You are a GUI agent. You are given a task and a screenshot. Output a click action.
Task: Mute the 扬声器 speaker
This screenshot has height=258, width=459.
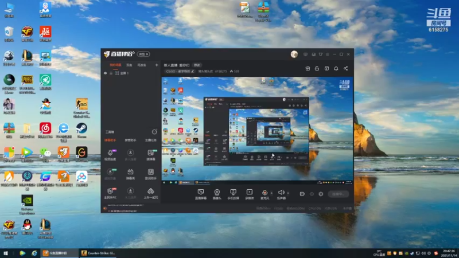[x=281, y=194]
